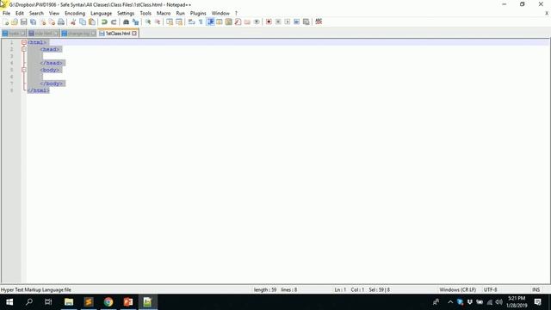
Task: Open the user defined language icon
Action: tap(220, 22)
